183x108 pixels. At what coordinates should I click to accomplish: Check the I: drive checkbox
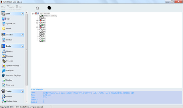coord(41,34)
